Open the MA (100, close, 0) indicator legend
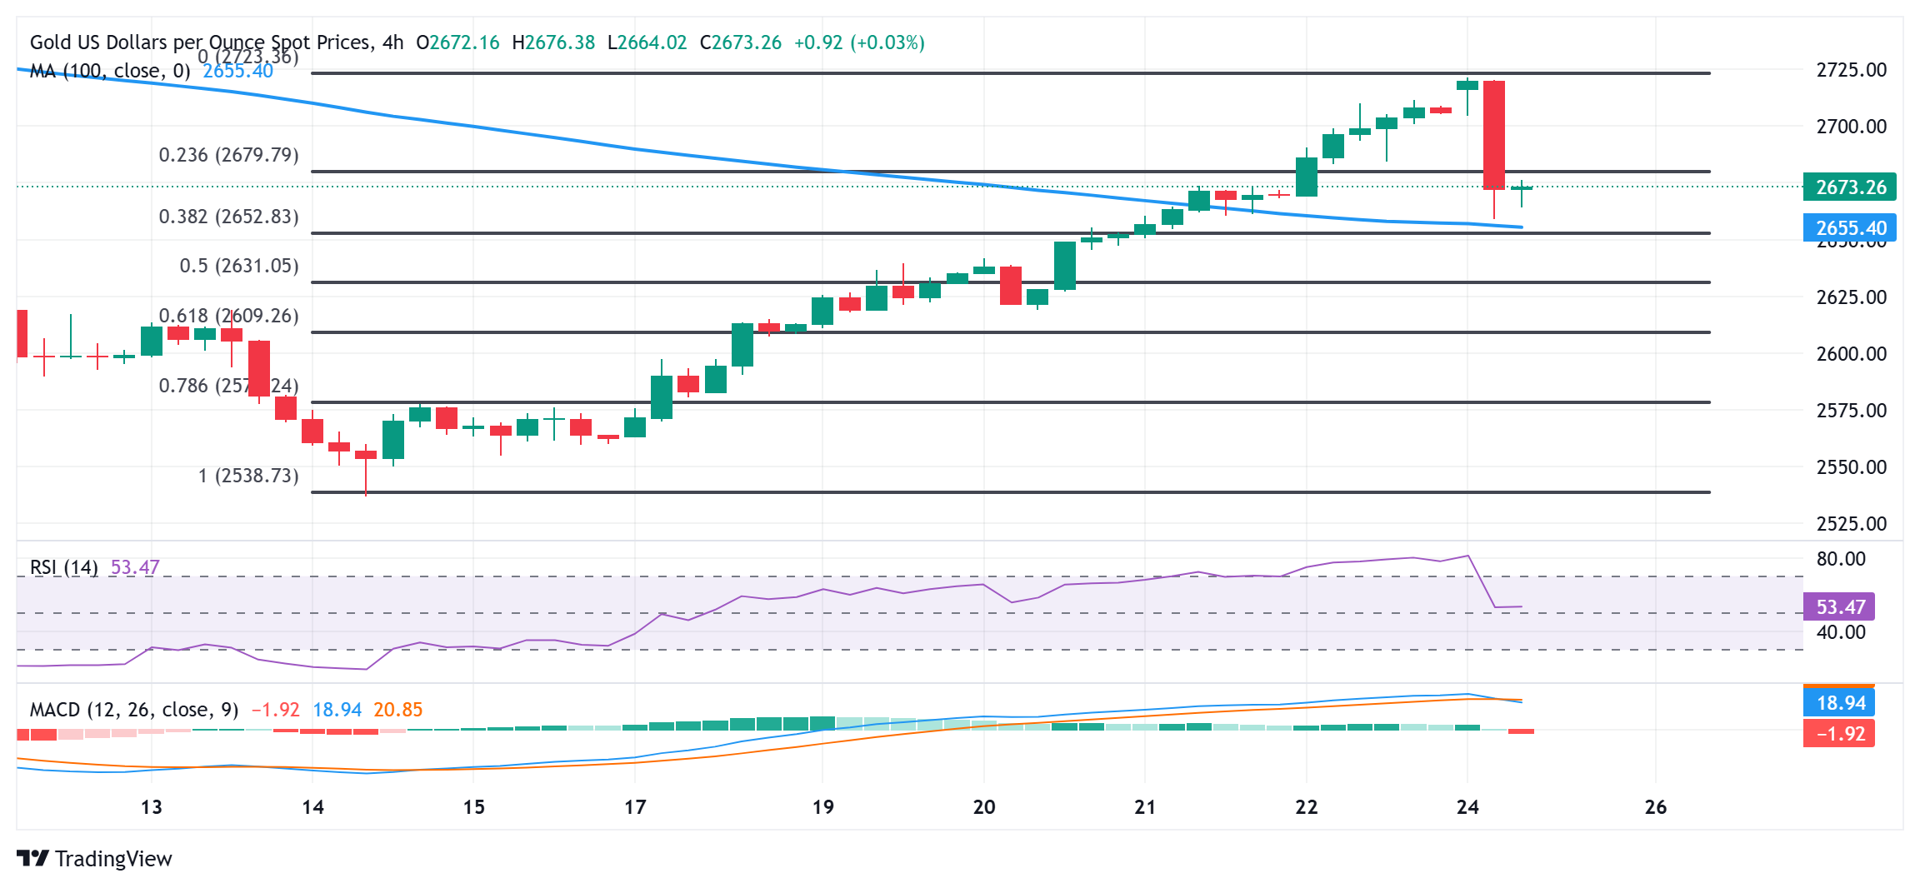This screenshot has width=1920, height=888. [110, 71]
